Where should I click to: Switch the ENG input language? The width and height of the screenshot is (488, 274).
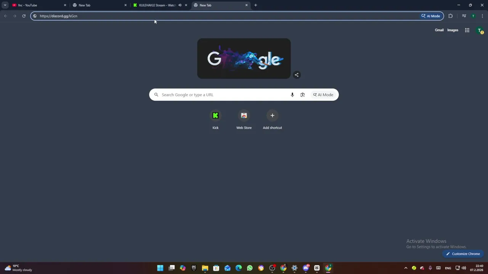[448, 268]
